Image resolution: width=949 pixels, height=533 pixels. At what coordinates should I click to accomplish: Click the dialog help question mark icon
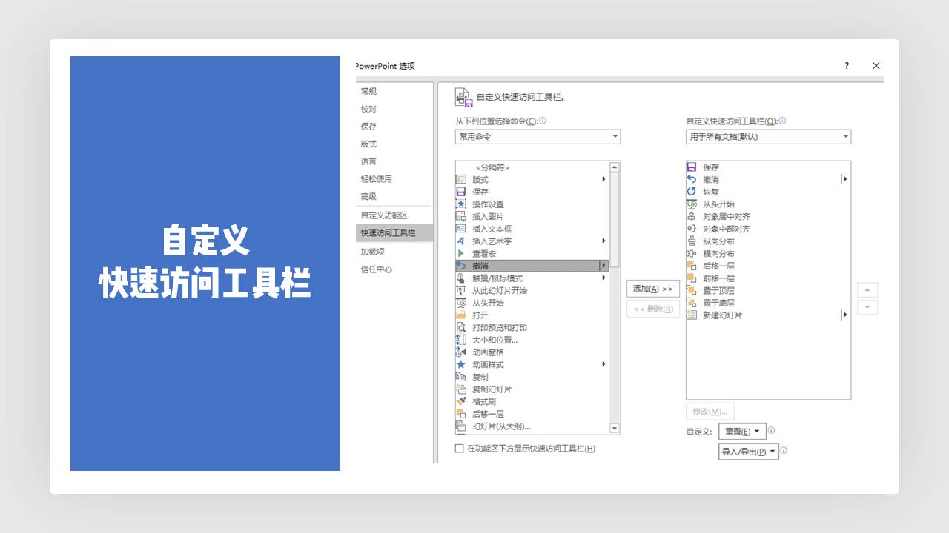(x=846, y=66)
